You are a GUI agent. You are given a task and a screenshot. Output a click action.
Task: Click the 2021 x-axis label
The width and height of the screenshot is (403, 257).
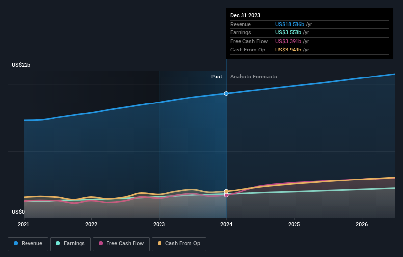coord(24,224)
